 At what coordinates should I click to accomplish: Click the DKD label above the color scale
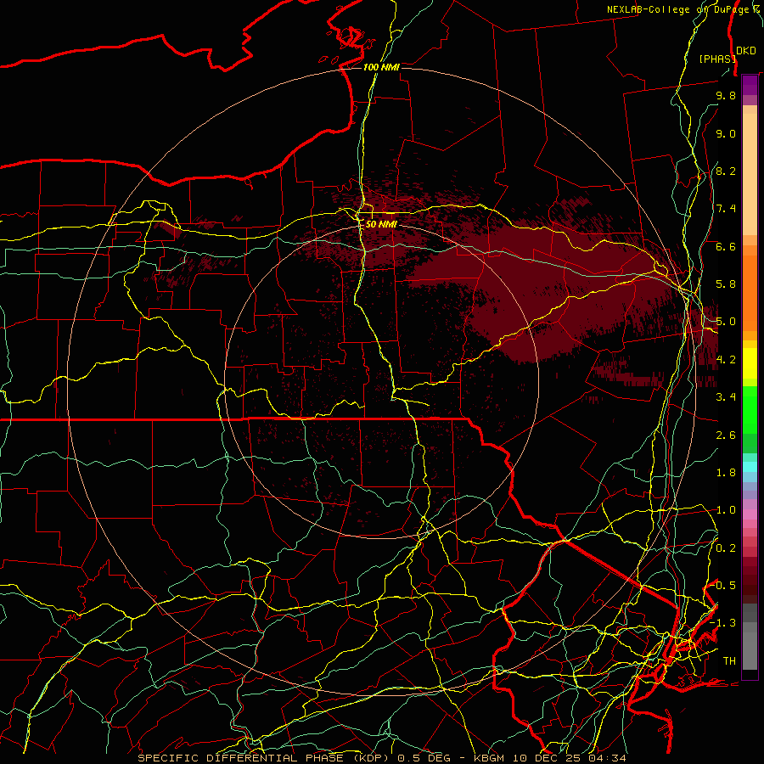click(x=746, y=50)
